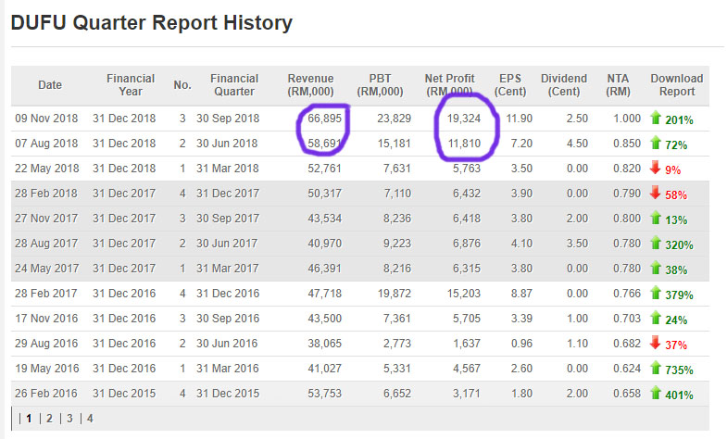Click the NTA (RM) column header

click(618, 85)
